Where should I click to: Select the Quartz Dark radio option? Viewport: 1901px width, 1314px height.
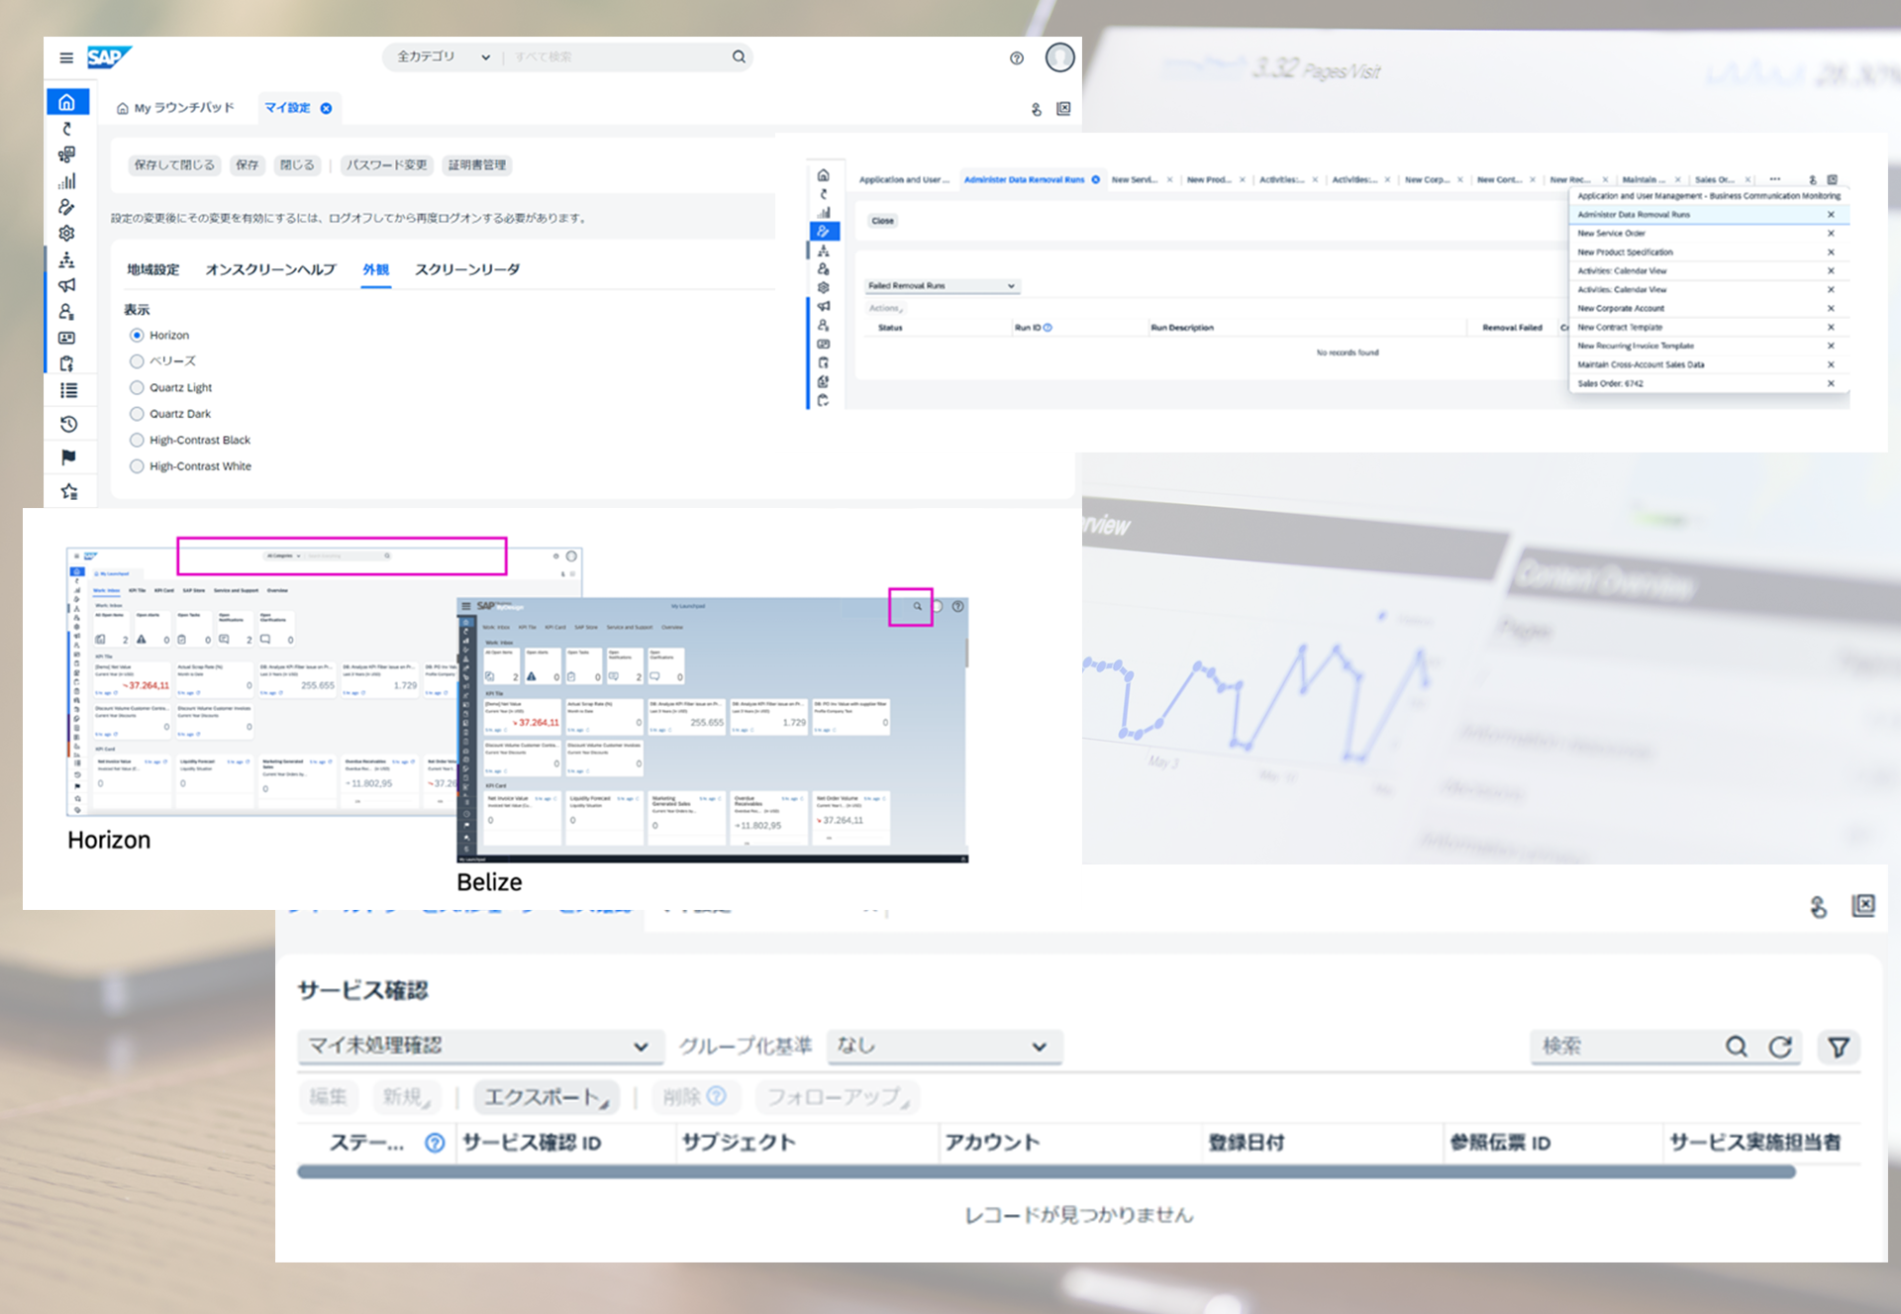137,414
